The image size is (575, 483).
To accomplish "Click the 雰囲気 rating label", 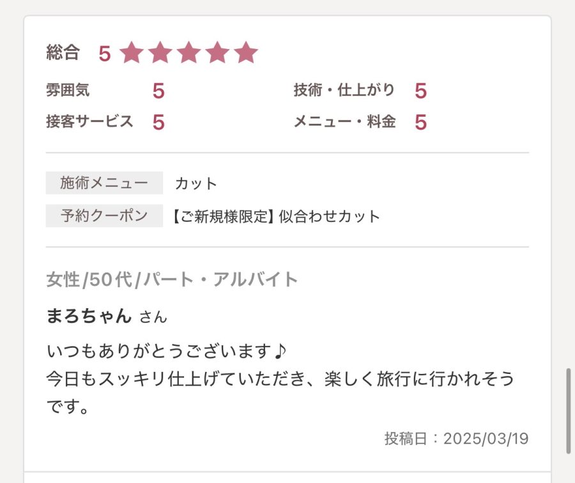I will point(68,91).
